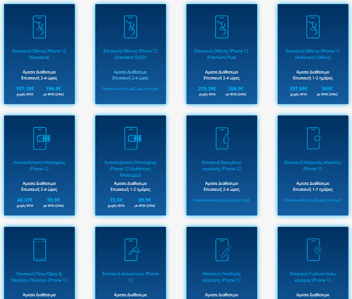Viewport: 352px width, 299px height.
Task: Click price 194.9€ with VAT
Action: coord(53,89)
